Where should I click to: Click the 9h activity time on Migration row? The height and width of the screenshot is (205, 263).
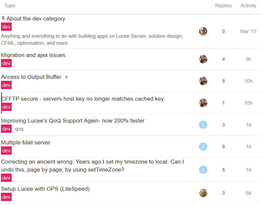coord(248,59)
